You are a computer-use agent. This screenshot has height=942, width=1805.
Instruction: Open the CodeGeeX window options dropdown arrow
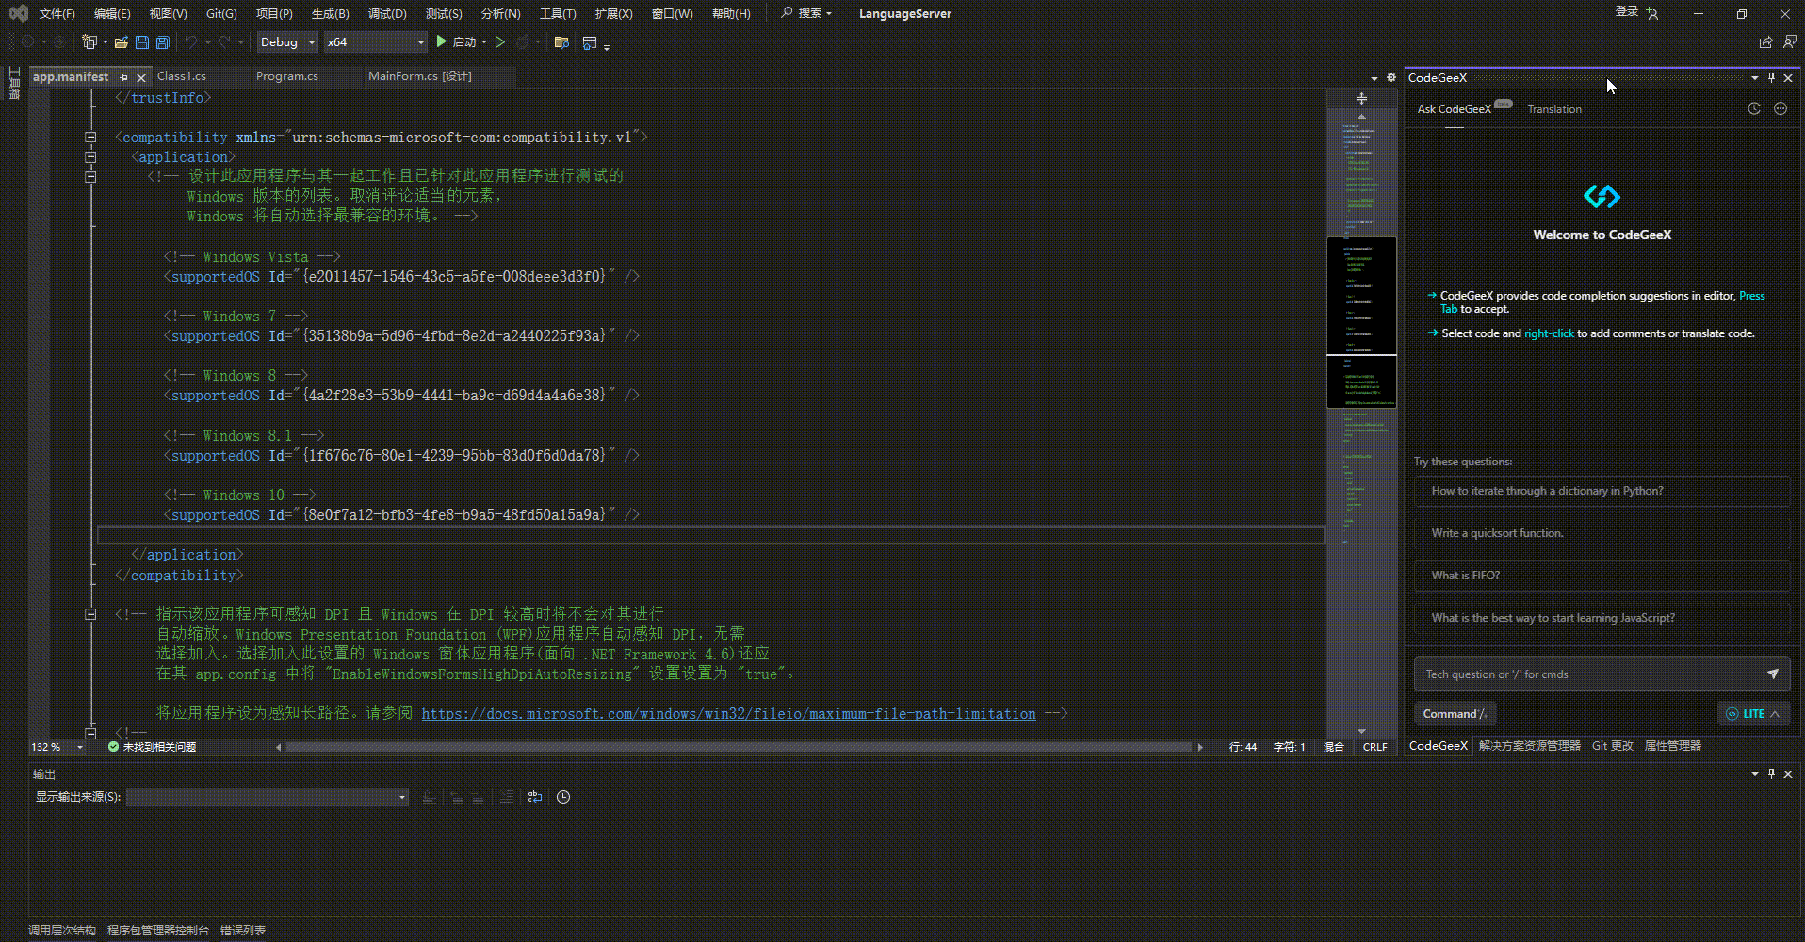[x=1754, y=77]
